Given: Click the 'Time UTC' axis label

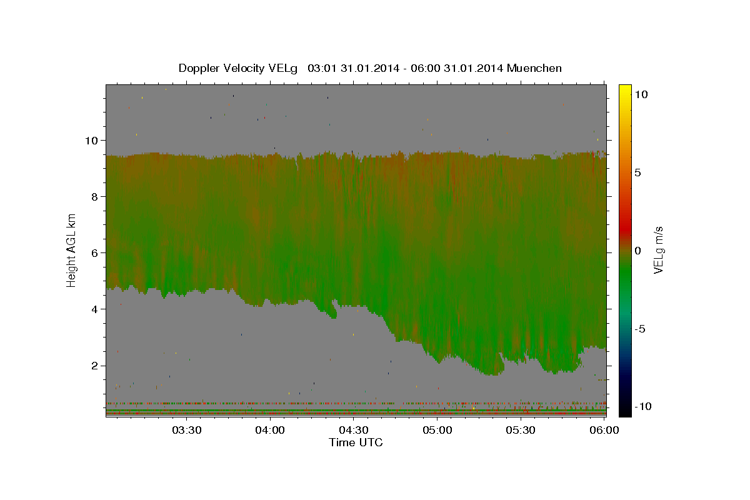Looking at the screenshot, I should coord(356,442).
